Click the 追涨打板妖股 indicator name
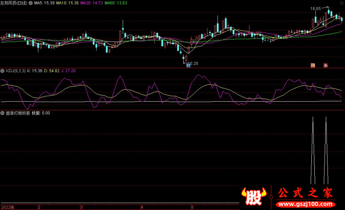Viewport: 345px width, 210px height. coord(18,113)
